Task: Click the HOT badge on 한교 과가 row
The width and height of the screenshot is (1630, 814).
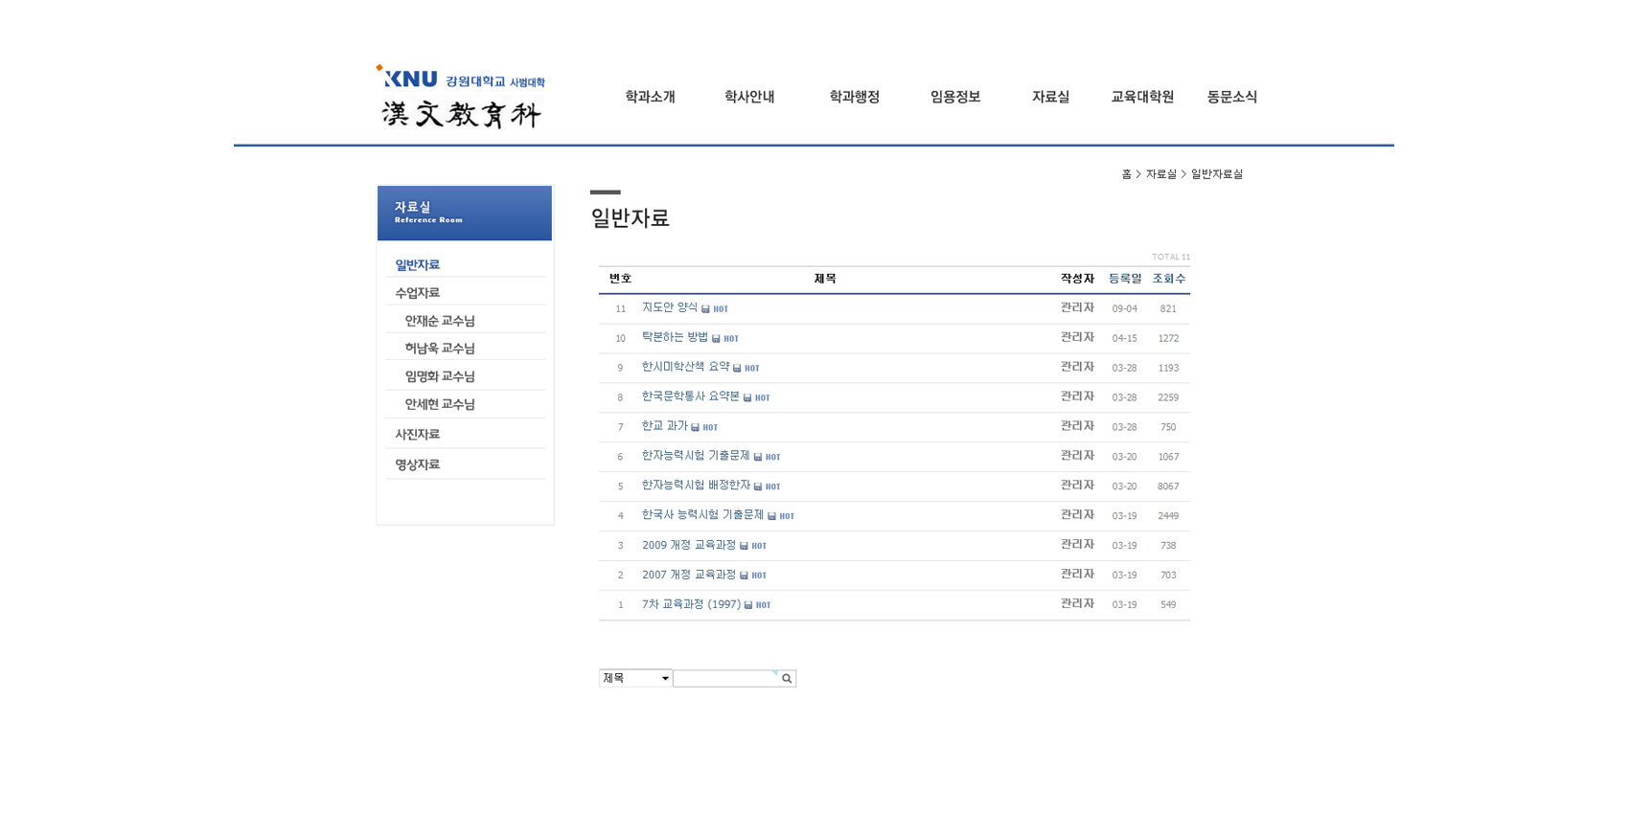Action: 710,428
